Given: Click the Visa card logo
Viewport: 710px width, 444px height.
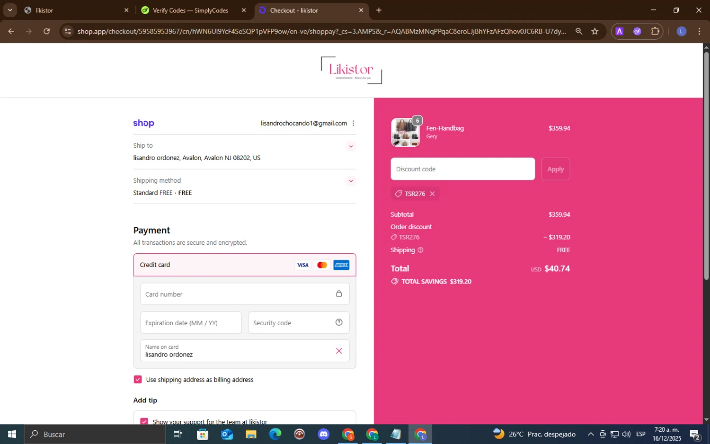Looking at the screenshot, I should click(x=303, y=265).
